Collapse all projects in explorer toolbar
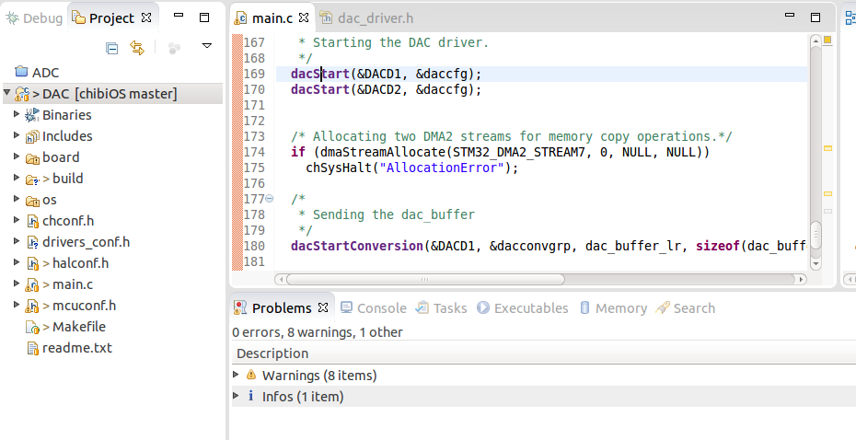 (x=112, y=49)
